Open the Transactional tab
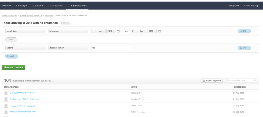This screenshot has width=263, height=117. pos(56,6)
